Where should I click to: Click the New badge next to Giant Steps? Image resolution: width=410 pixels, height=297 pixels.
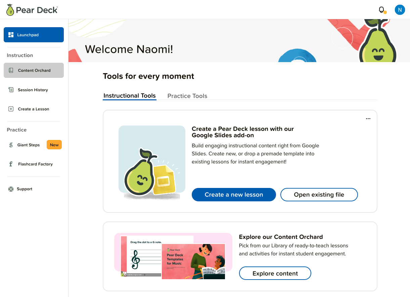click(x=54, y=145)
